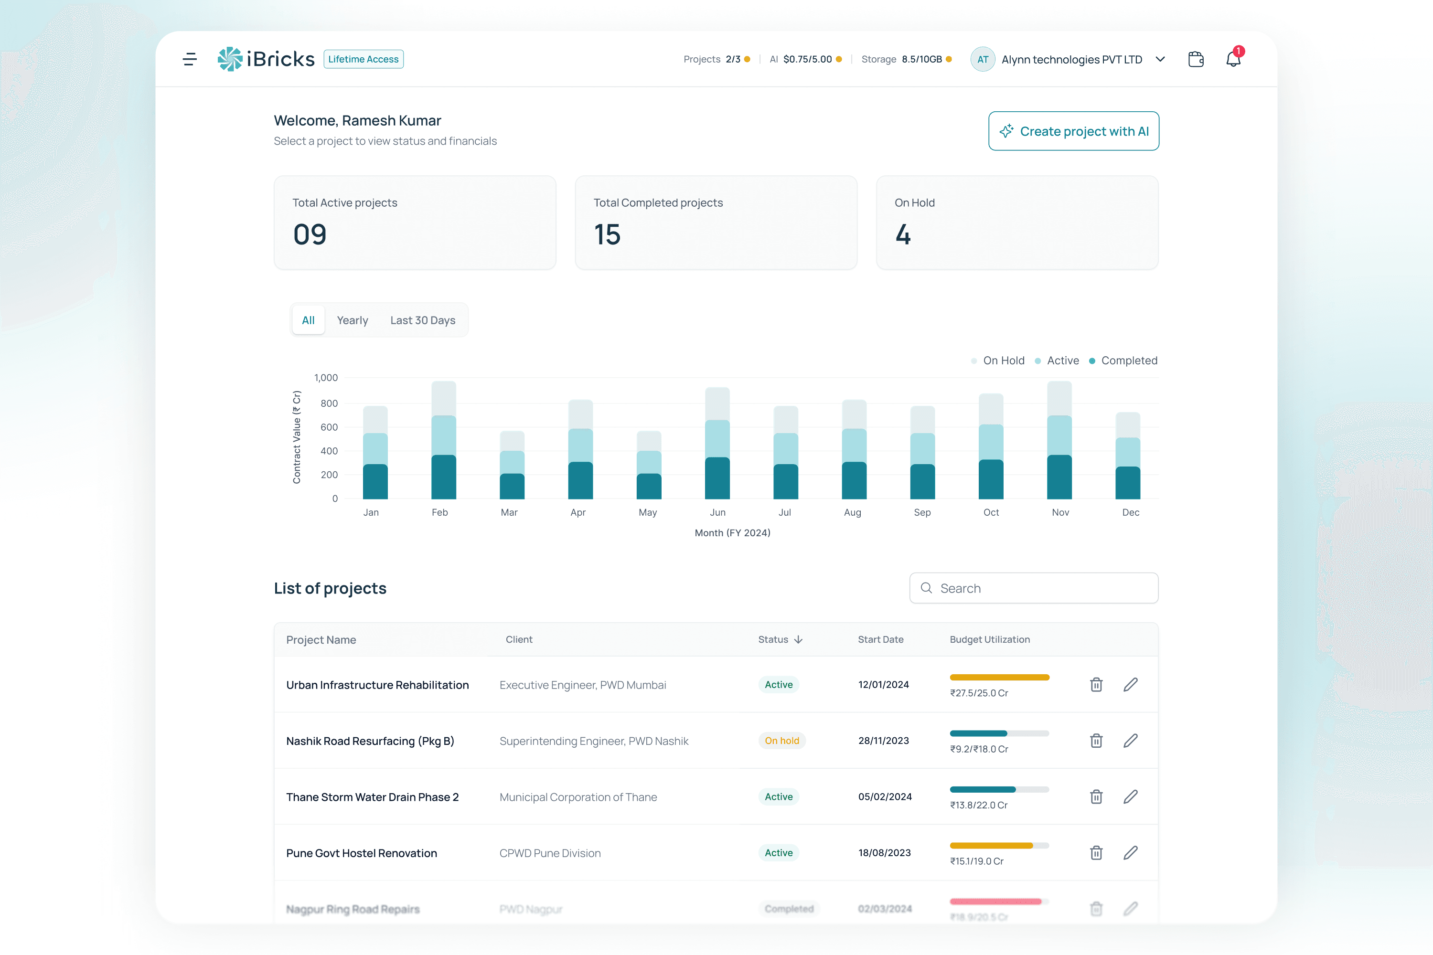This screenshot has height=955, width=1433.
Task: Open the notification bell
Action: click(x=1233, y=58)
